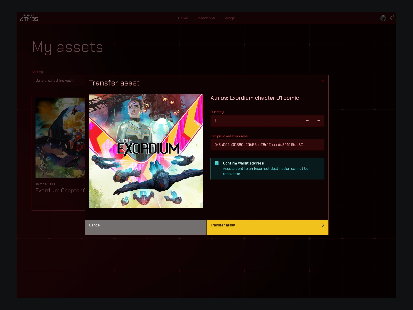Decrease quantity with the minus button
The width and height of the screenshot is (413, 310).
[x=307, y=121]
